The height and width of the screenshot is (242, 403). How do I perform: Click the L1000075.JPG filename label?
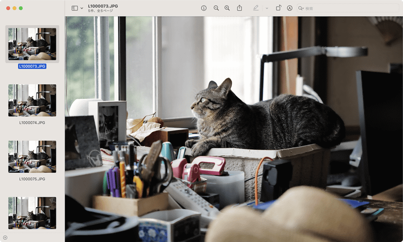pos(32,179)
